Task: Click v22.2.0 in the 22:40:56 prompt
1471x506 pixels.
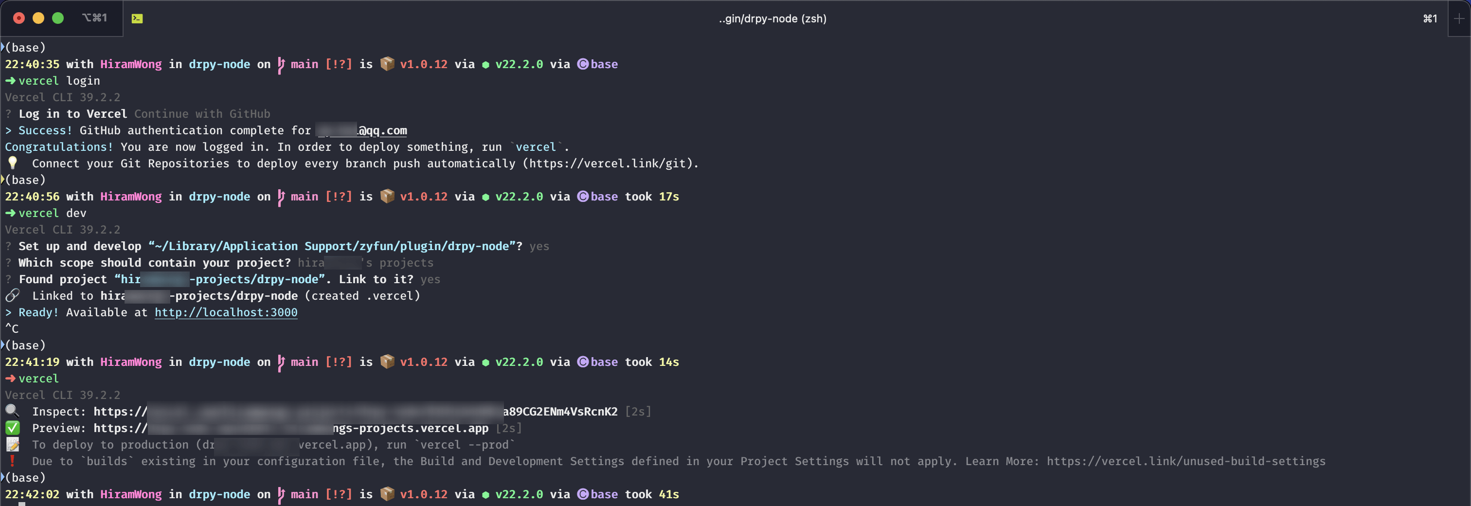Action: click(519, 197)
